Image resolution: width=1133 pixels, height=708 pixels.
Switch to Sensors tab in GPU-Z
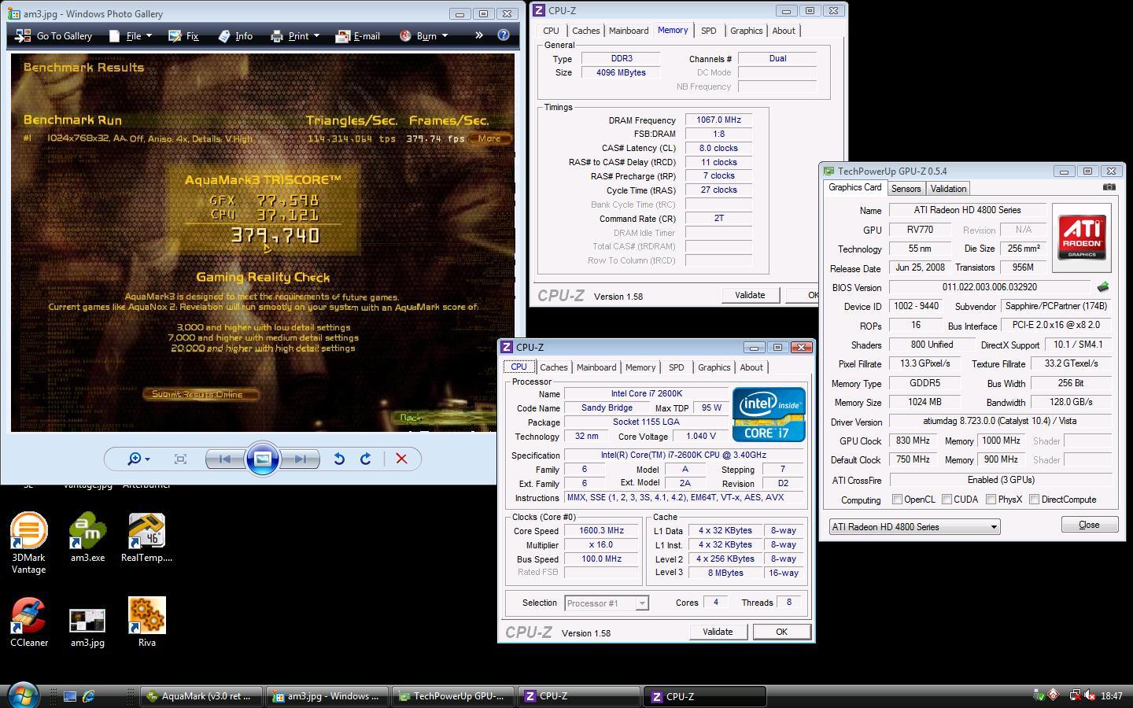coord(906,189)
